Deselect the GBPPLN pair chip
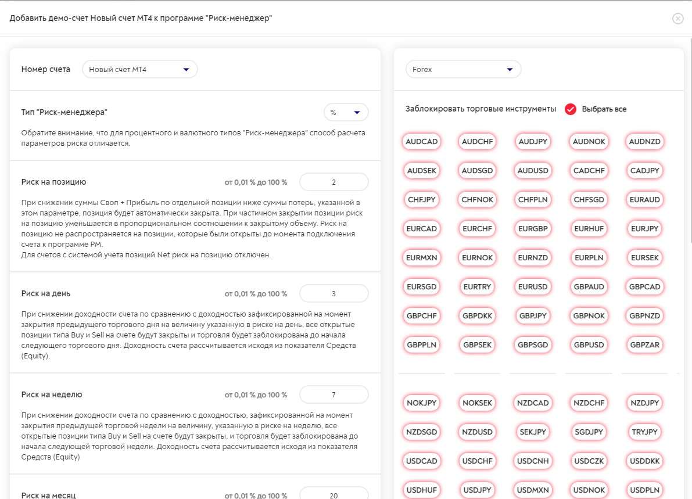 [x=421, y=346]
